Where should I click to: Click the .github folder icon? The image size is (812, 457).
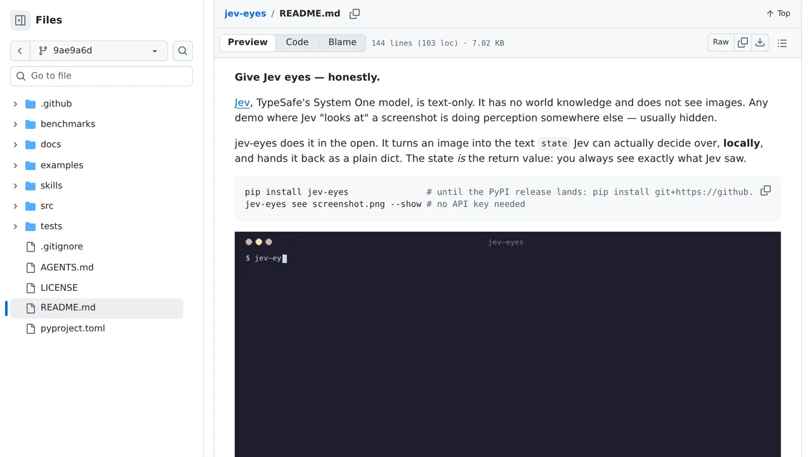tap(30, 103)
